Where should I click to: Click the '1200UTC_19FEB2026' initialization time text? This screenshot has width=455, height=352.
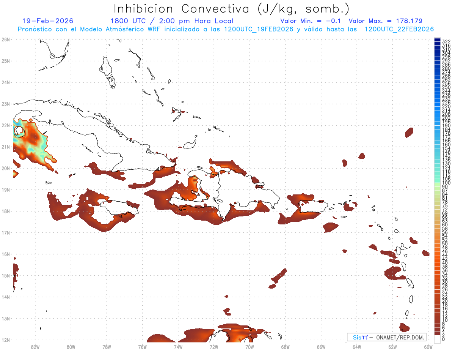point(259,29)
